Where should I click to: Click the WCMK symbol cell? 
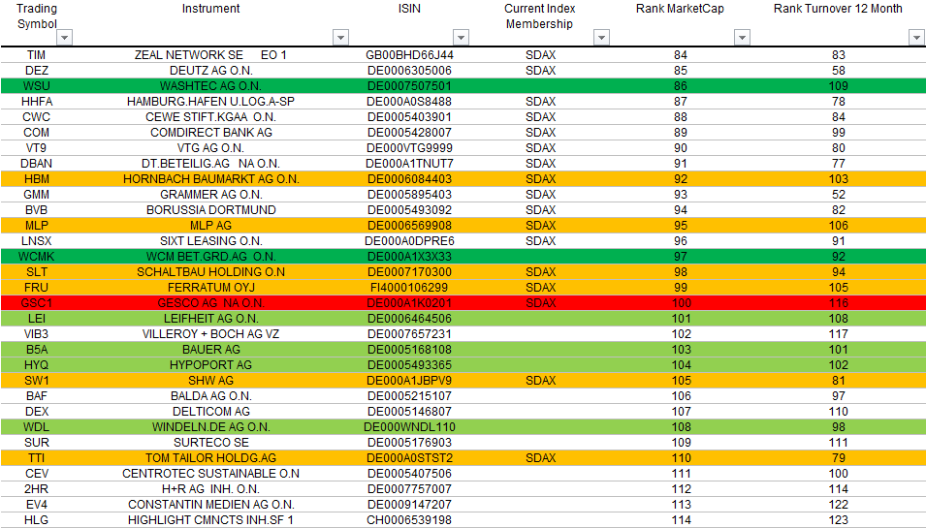(x=36, y=257)
